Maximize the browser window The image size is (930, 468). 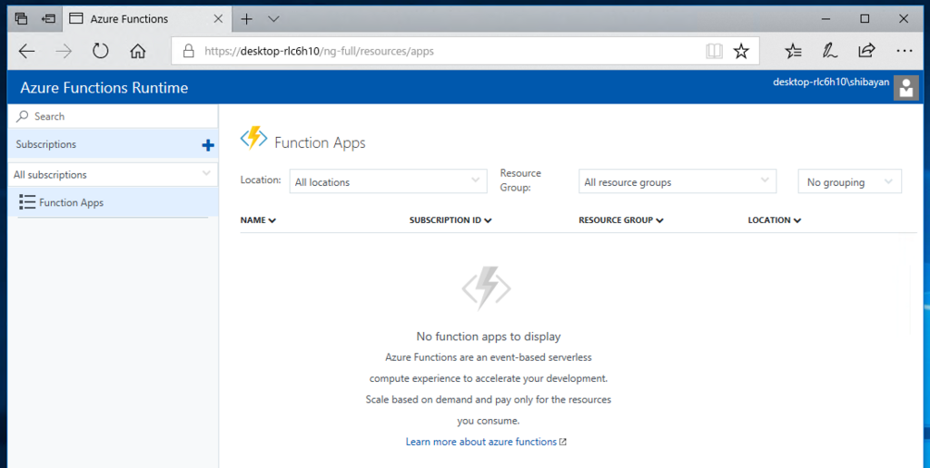865,19
